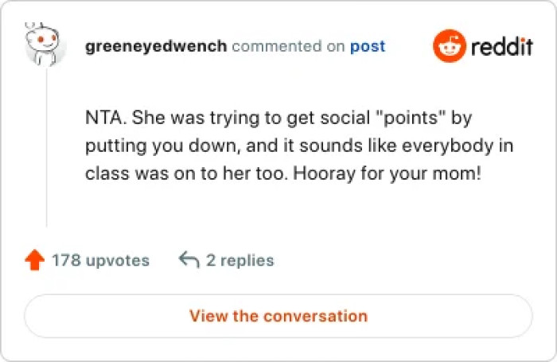The image size is (557, 362).
Task: Open the greeneyedwench username profile link
Action: [155, 46]
